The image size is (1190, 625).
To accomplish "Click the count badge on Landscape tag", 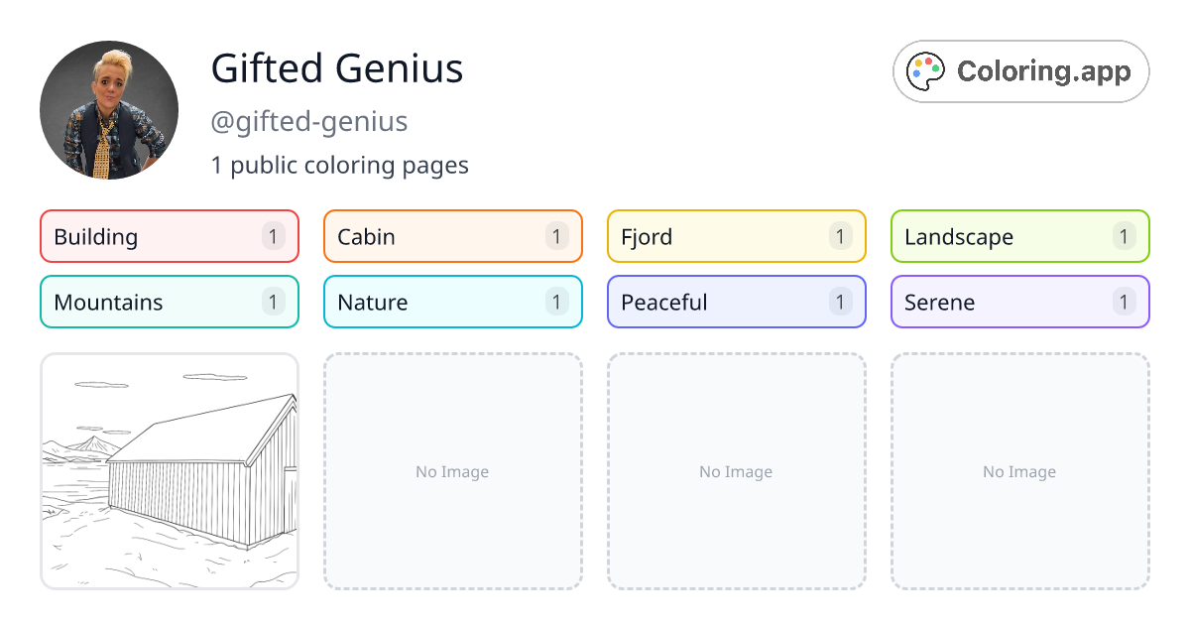I will 1124,236.
